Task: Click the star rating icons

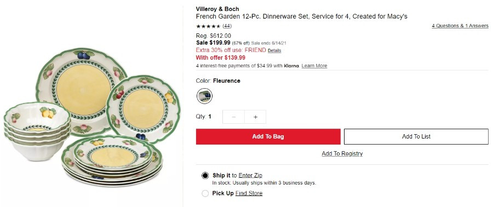Action: 209,26
